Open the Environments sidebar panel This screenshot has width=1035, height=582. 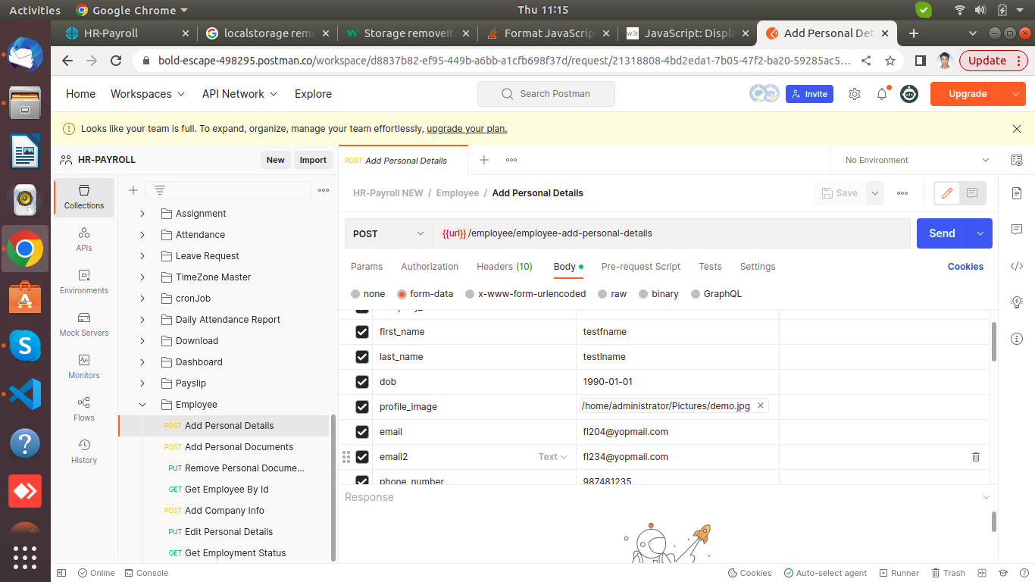click(84, 281)
